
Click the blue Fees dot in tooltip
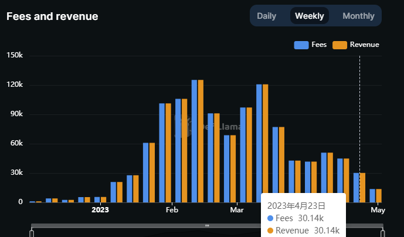[x=270, y=218]
